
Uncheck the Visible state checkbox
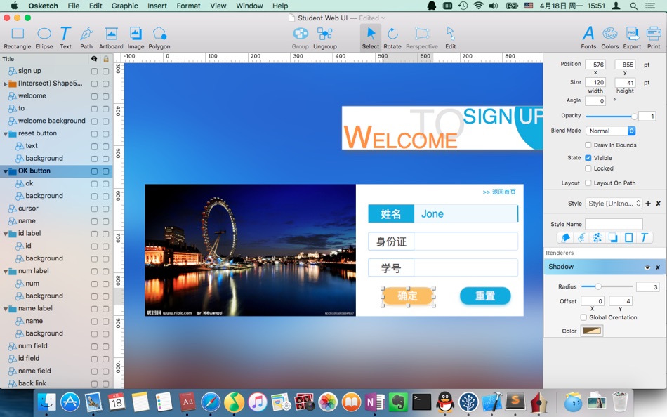tap(588, 158)
